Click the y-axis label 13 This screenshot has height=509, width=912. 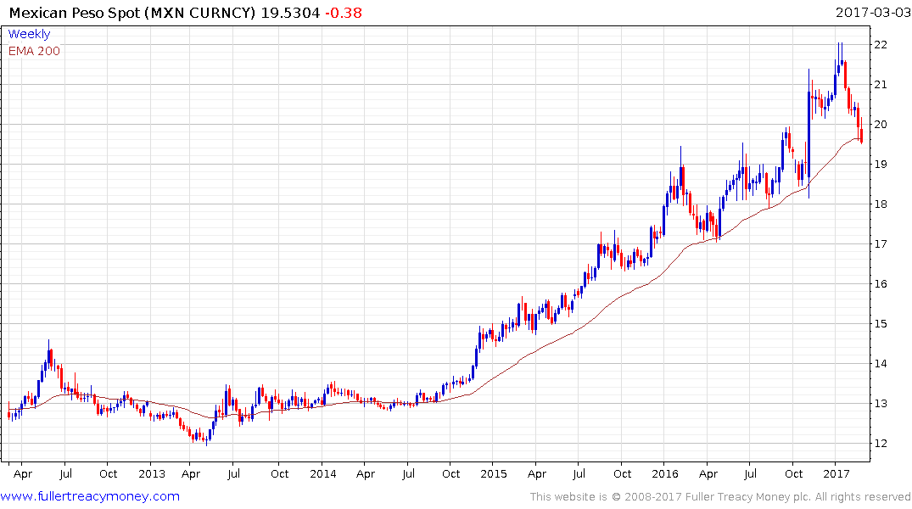pyautogui.click(x=880, y=404)
